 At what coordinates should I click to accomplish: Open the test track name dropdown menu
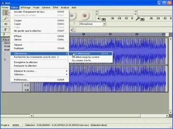tap(7, 39)
